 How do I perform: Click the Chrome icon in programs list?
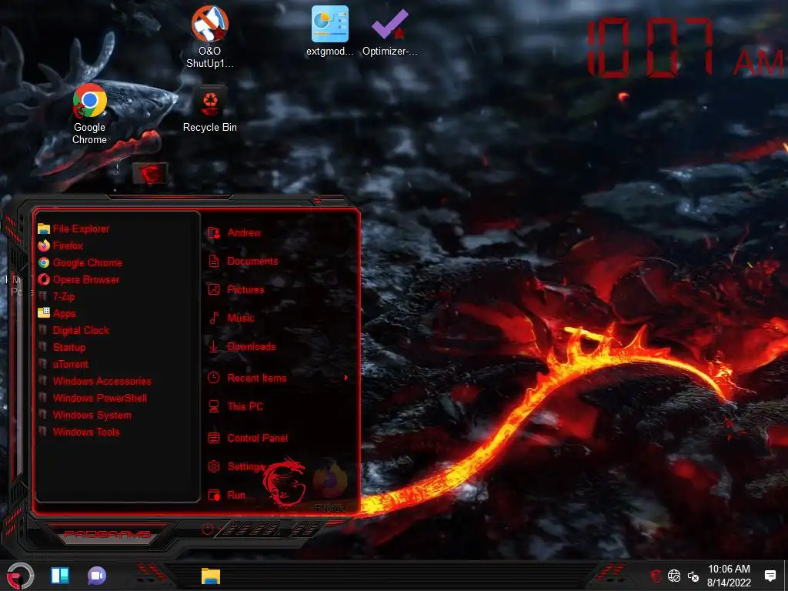(x=44, y=263)
